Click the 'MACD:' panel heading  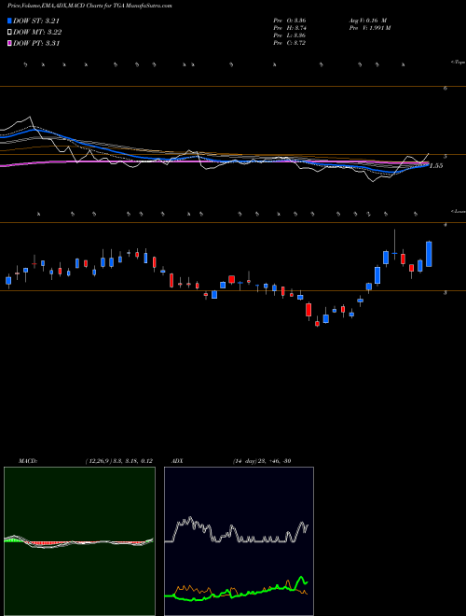click(x=27, y=461)
